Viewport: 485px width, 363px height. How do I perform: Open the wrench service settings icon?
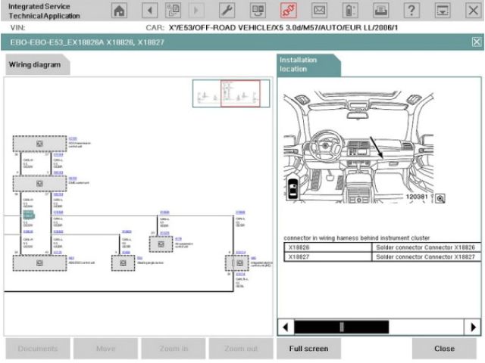click(227, 11)
